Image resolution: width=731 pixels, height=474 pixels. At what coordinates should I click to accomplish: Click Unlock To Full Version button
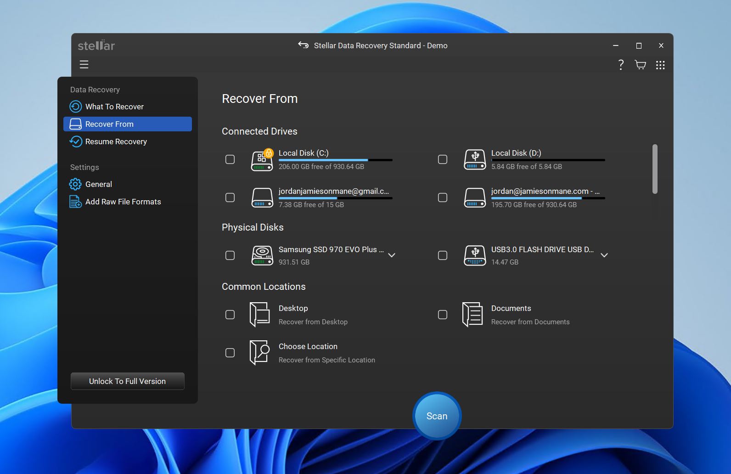pyautogui.click(x=128, y=381)
